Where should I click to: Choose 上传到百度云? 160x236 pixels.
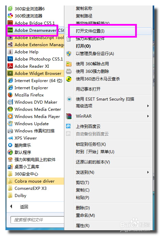click(x=88, y=127)
